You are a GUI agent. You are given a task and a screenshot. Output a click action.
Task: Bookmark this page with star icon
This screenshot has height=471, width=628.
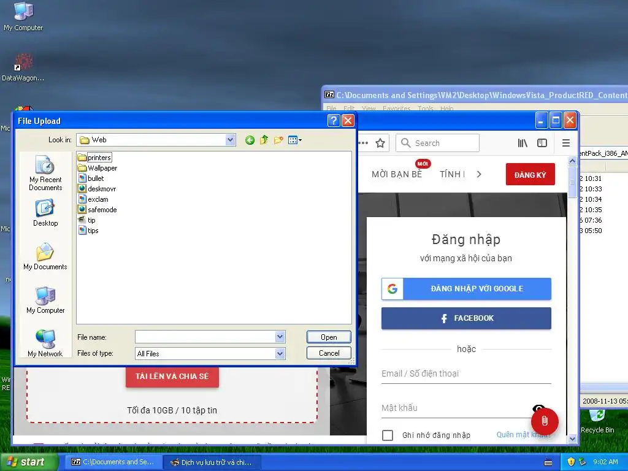(380, 143)
